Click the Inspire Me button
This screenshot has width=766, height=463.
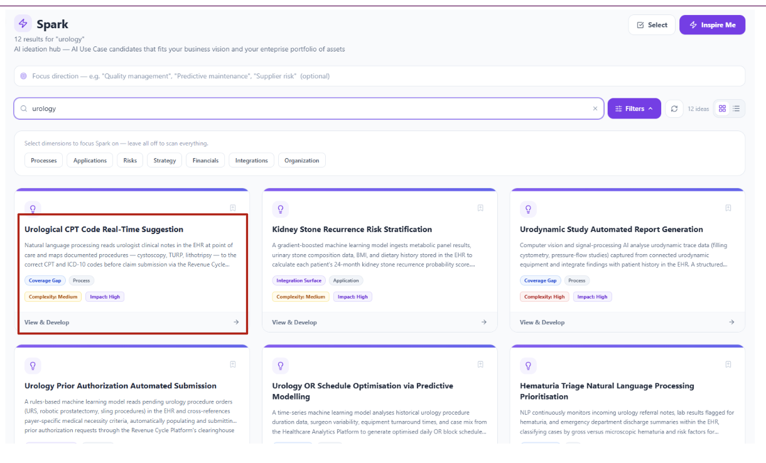712,25
